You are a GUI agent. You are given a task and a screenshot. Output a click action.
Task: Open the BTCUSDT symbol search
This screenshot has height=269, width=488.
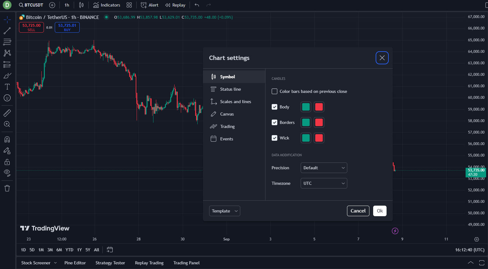[x=31, y=5]
